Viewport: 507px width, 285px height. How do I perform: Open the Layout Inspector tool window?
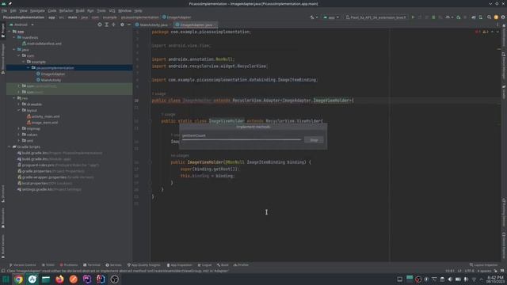coord(484,265)
